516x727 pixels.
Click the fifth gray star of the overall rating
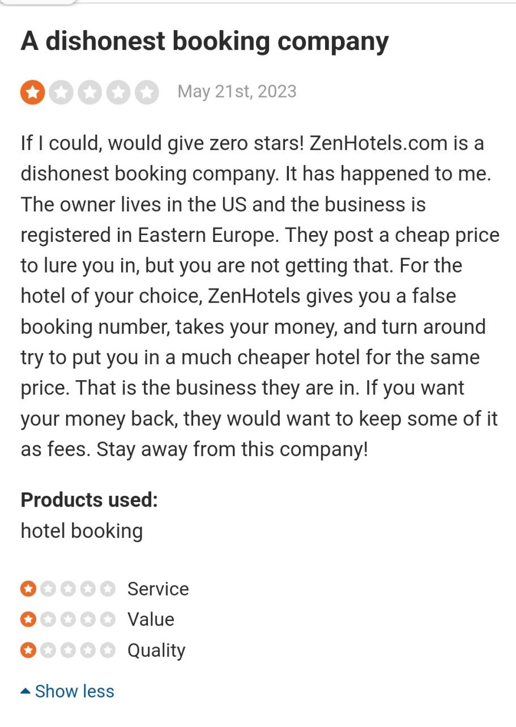point(147,92)
